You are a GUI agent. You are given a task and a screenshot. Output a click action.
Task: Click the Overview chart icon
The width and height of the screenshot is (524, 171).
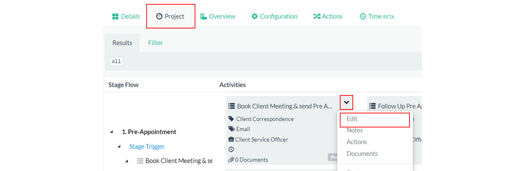(x=204, y=17)
